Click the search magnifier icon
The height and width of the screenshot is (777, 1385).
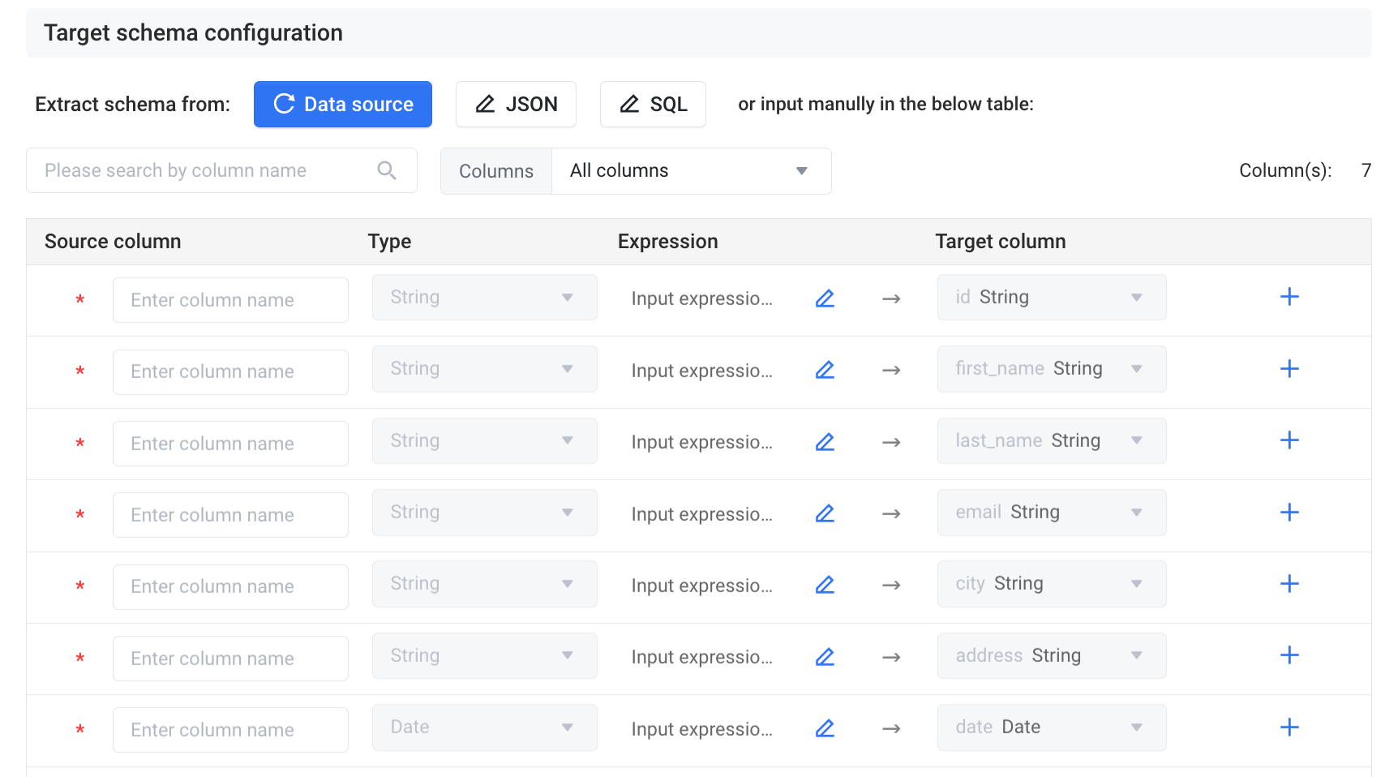click(387, 170)
